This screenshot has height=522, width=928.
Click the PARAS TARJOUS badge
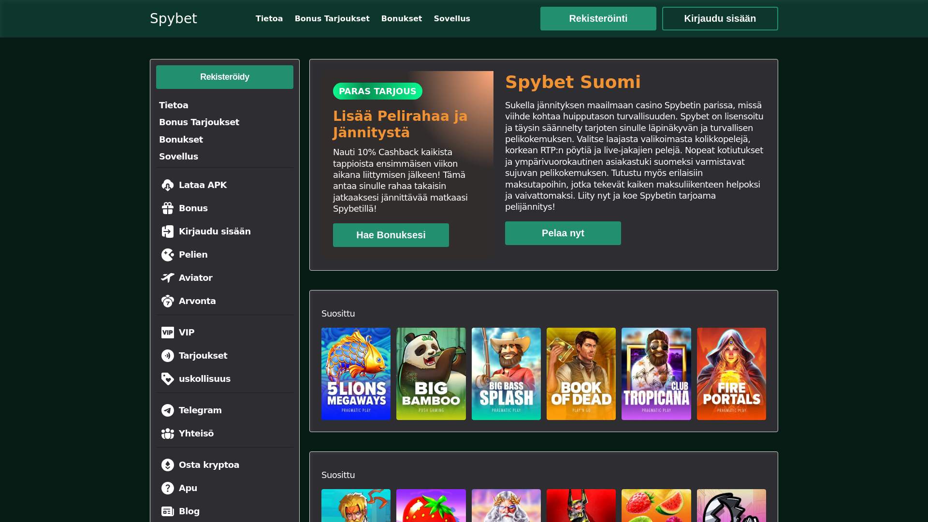click(x=377, y=91)
